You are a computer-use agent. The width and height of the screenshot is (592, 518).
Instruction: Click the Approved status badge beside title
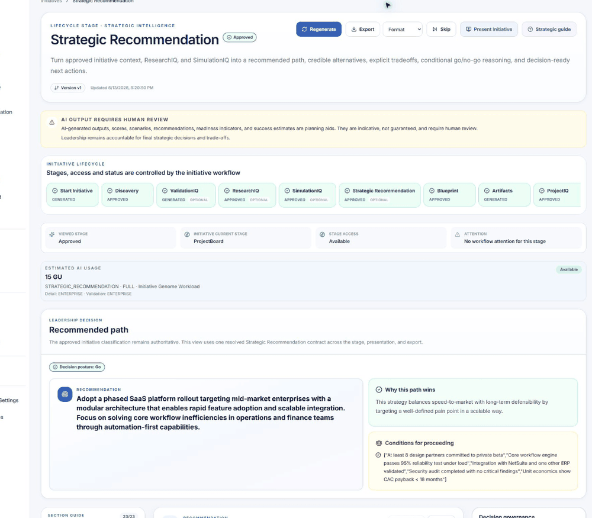coord(240,37)
